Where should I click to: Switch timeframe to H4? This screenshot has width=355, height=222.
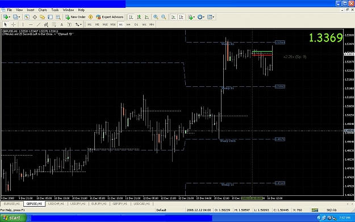coord(128,24)
